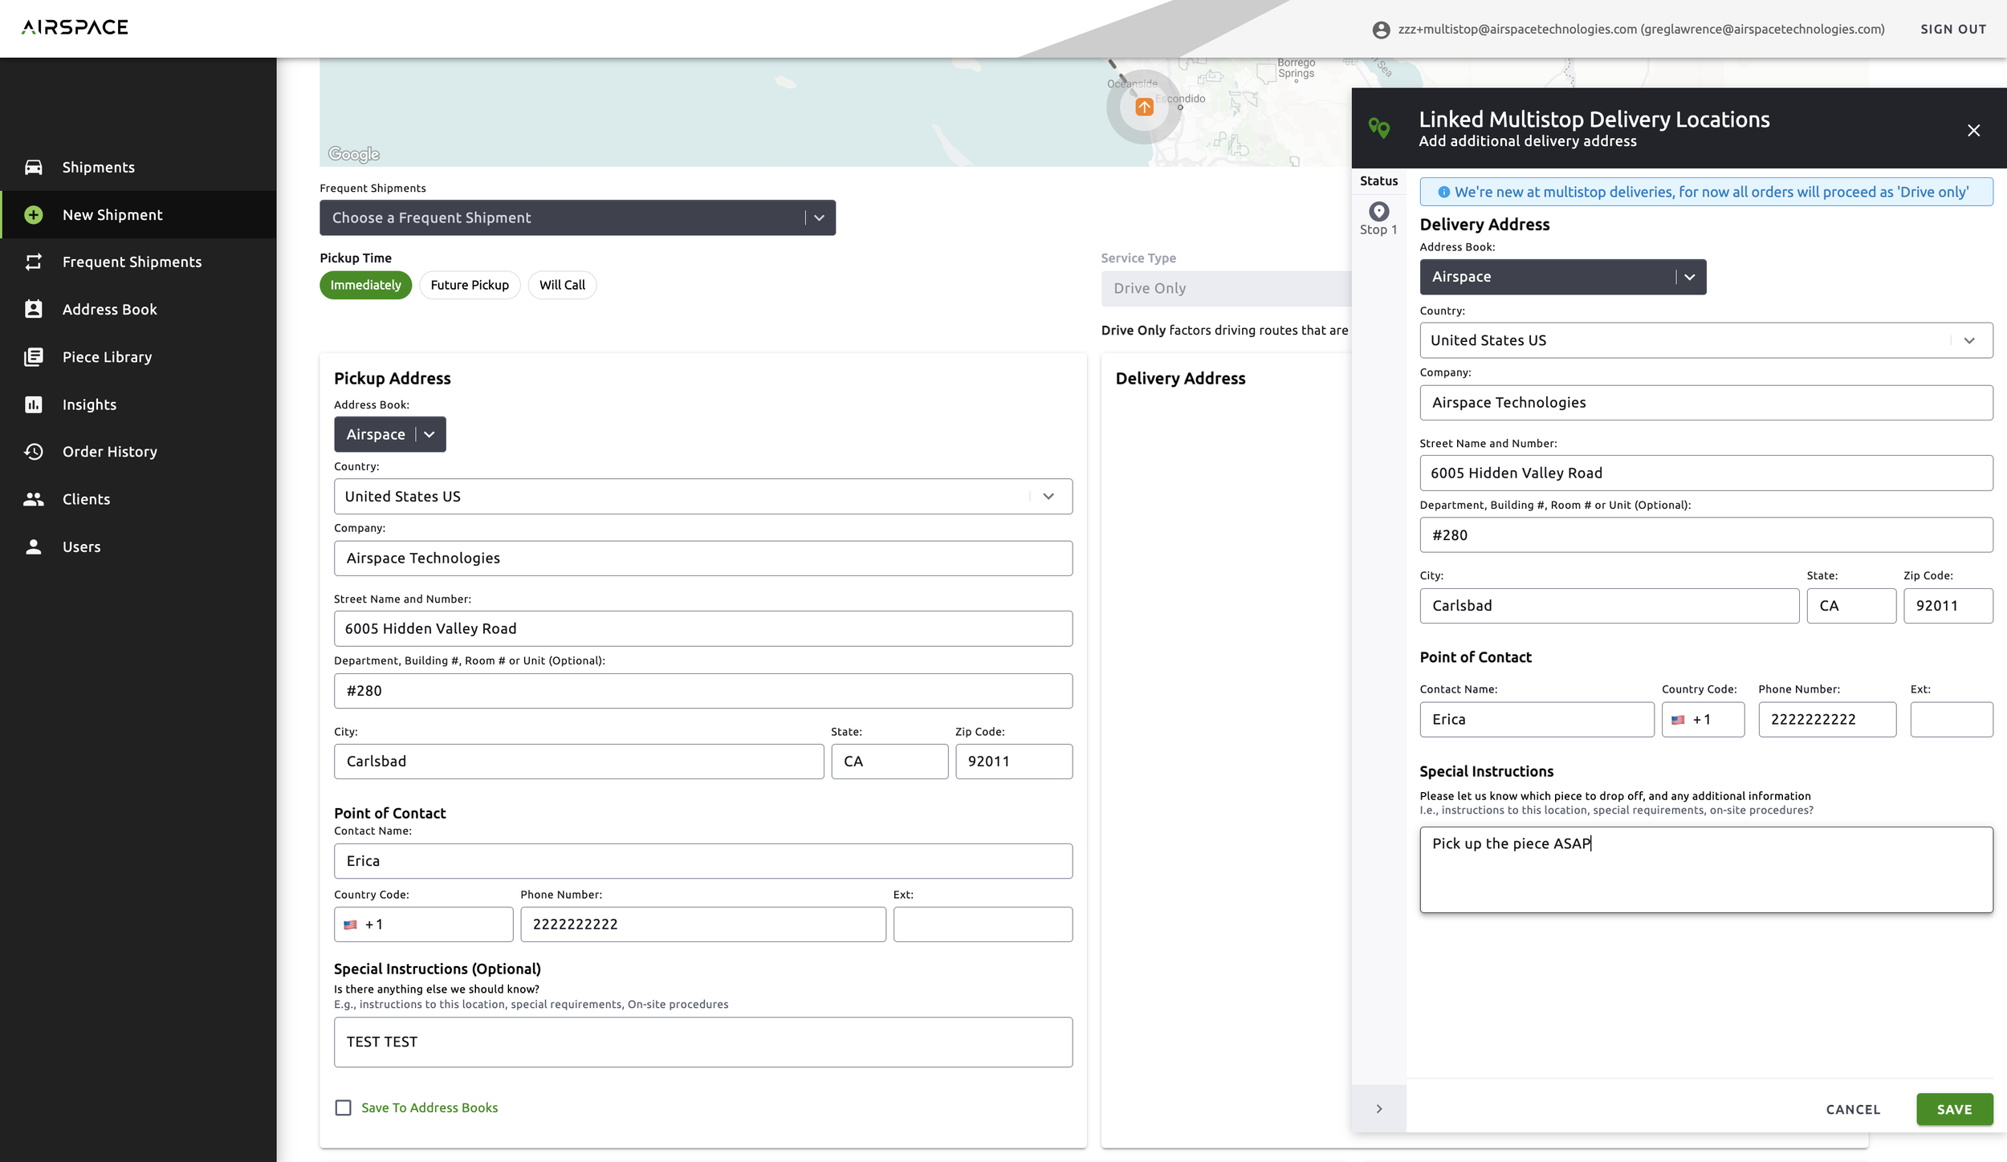Select the Will Call pickup option
Viewport: 2007px width, 1162px height.
pos(562,285)
